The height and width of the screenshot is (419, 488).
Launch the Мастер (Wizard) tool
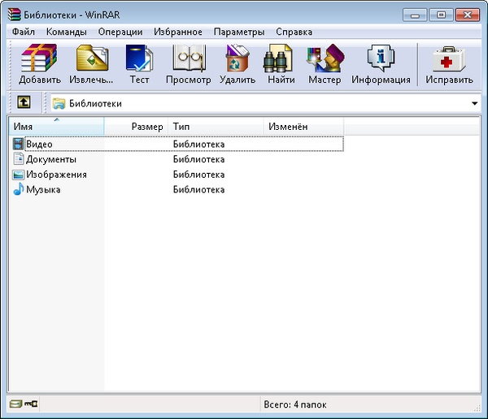tap(325, 58)
